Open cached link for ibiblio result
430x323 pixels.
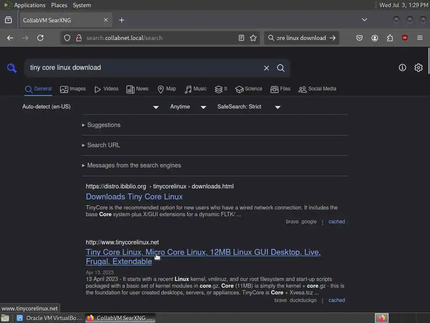336,222
